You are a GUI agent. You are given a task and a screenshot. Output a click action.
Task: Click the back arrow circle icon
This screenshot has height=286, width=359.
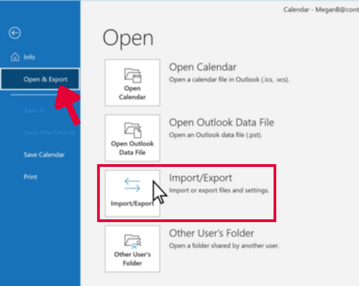click(15, 33)
